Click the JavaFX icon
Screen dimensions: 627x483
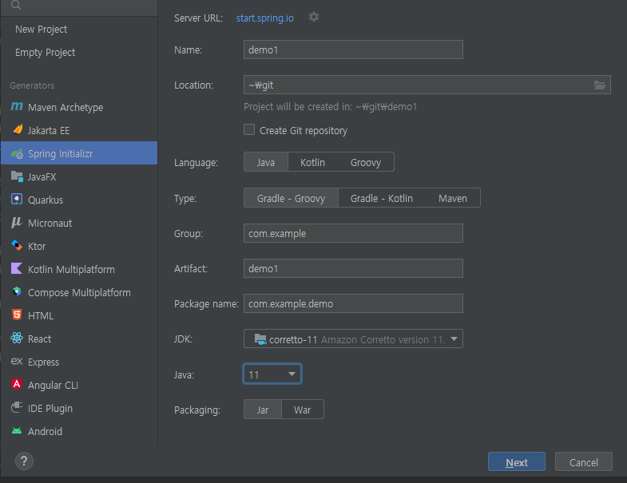(x=17, y=176)
